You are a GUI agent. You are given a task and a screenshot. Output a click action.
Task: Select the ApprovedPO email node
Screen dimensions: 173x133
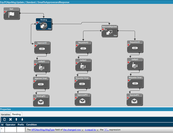[x=83, y=99]
